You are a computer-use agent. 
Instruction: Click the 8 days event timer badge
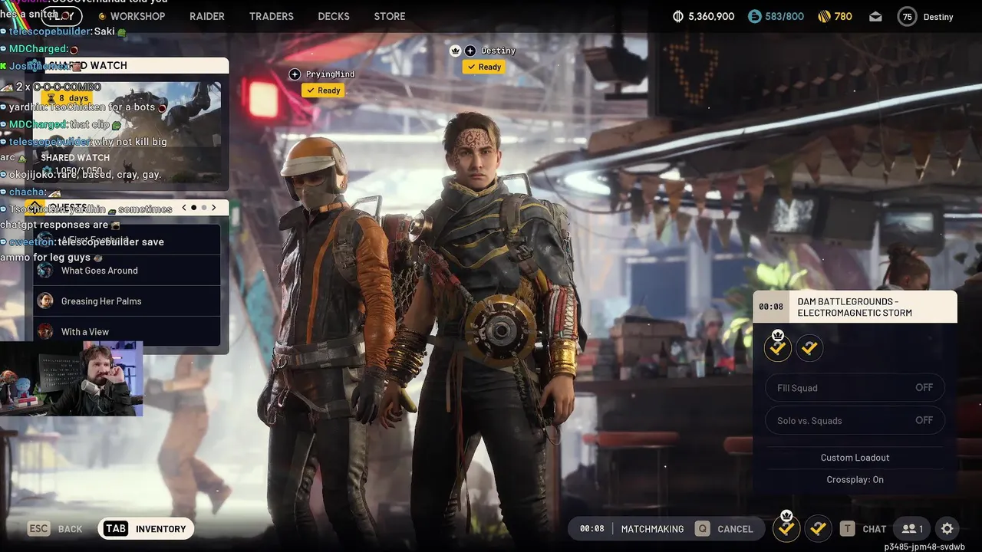tap(68, 98)
